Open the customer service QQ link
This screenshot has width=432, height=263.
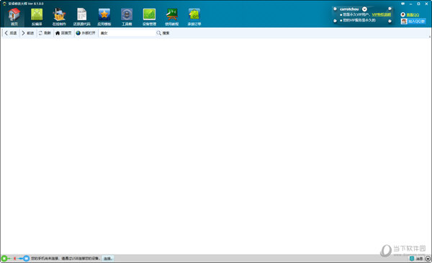pyautogui.click(x=410, y=14)
